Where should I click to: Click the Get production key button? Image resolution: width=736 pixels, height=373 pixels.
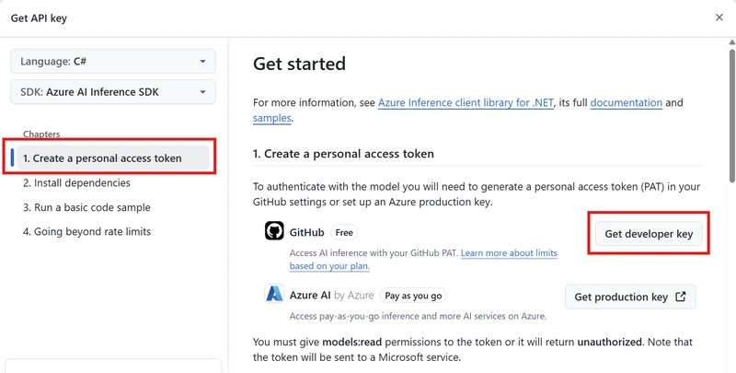[630, 297]
